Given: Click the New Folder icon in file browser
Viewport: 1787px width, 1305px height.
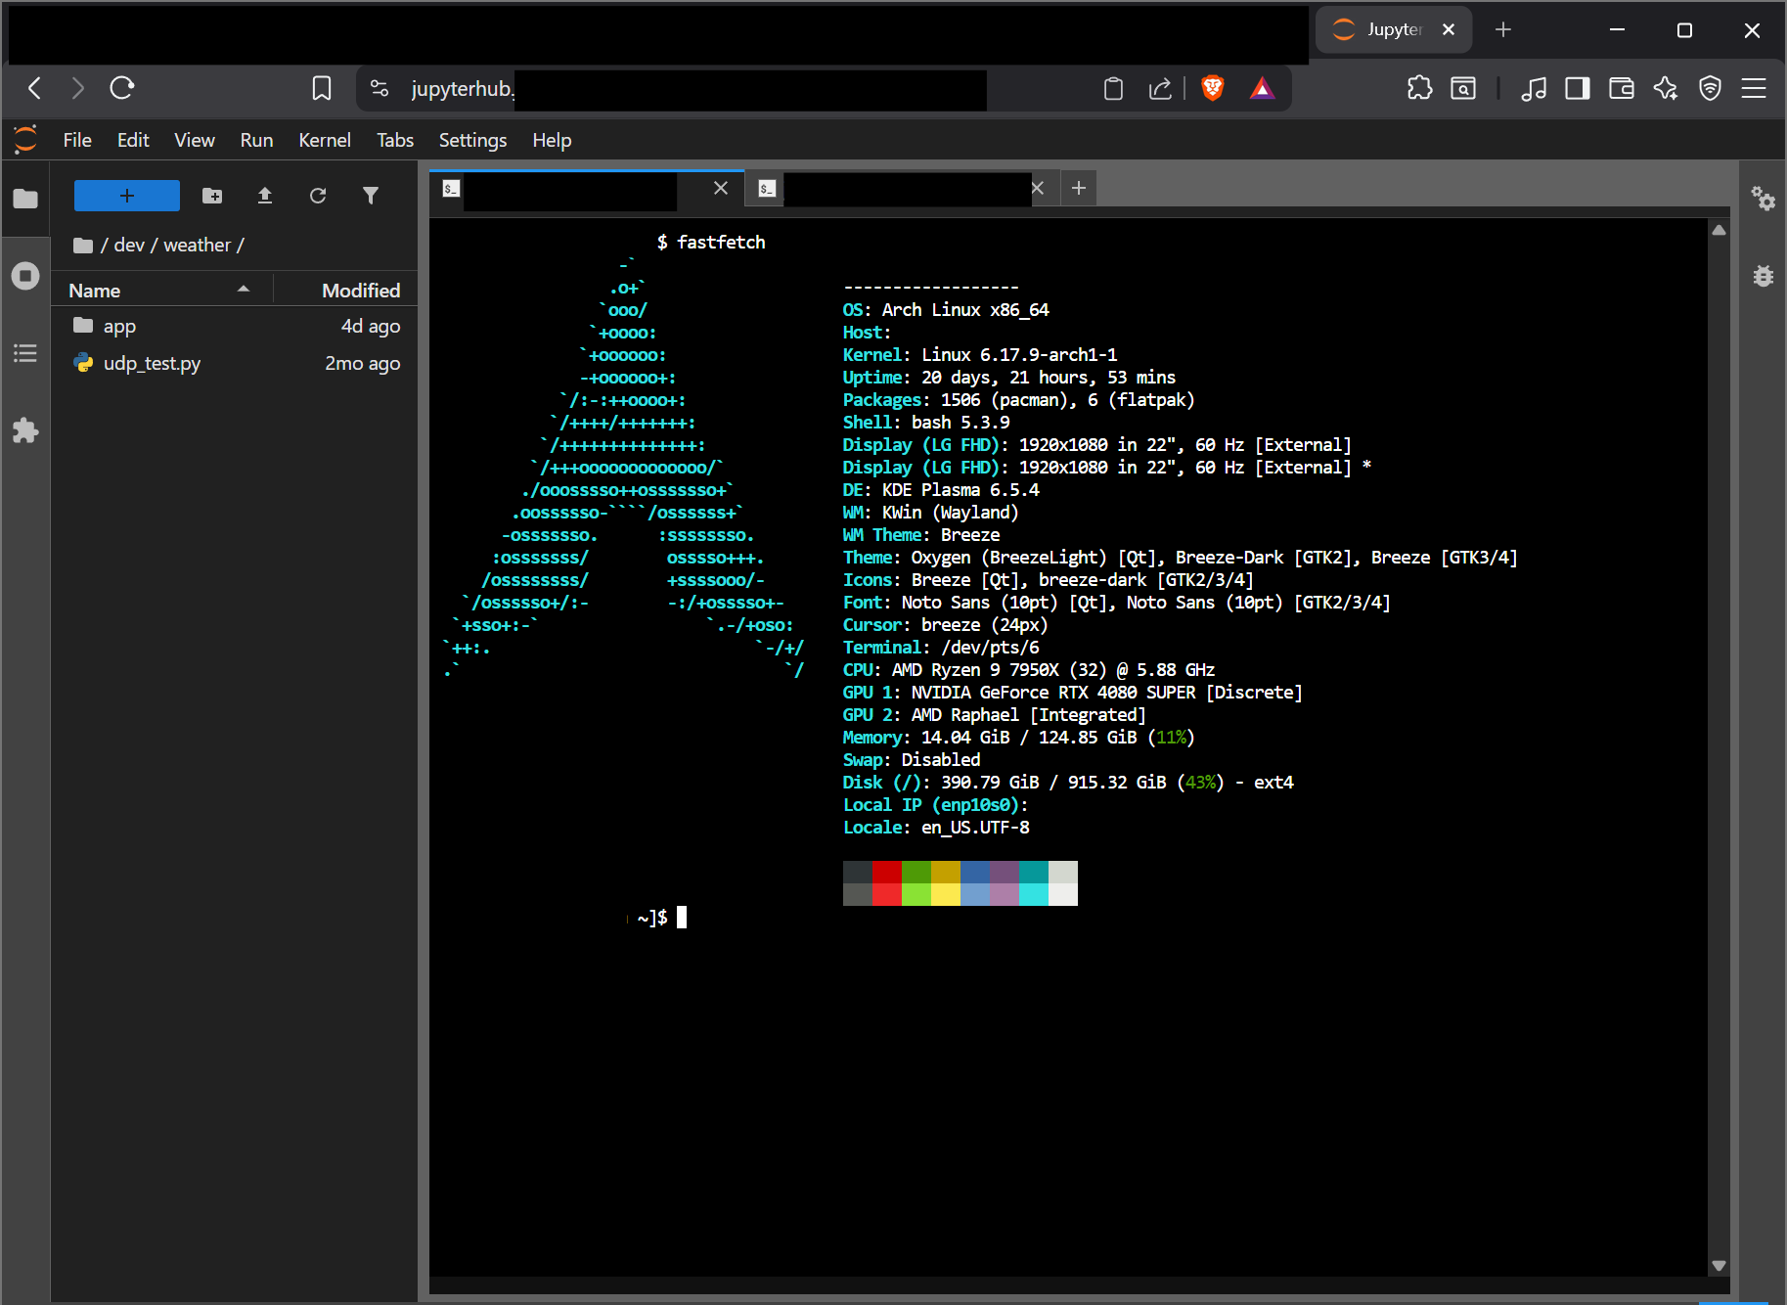Looking at the screenshot, I should [212, 196].
